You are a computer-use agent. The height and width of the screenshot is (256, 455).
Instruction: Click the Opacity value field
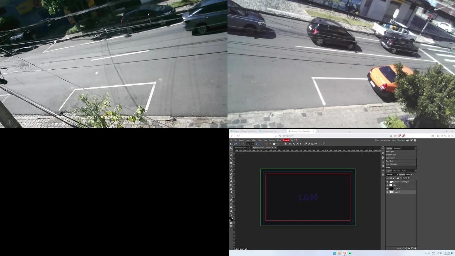coord(407,175)
